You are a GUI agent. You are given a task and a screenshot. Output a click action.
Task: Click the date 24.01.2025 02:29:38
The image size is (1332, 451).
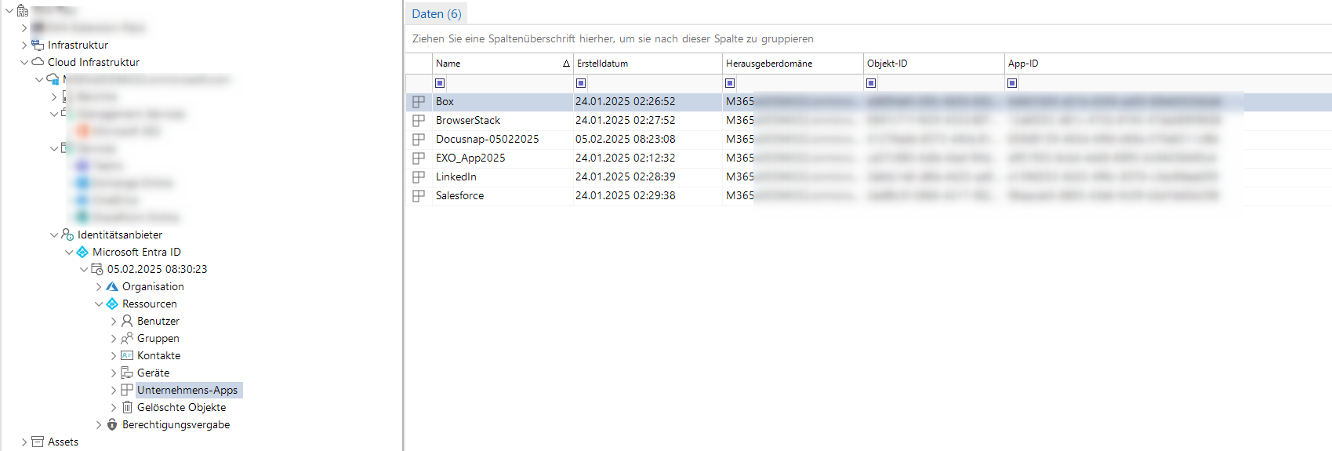point(625,195)
